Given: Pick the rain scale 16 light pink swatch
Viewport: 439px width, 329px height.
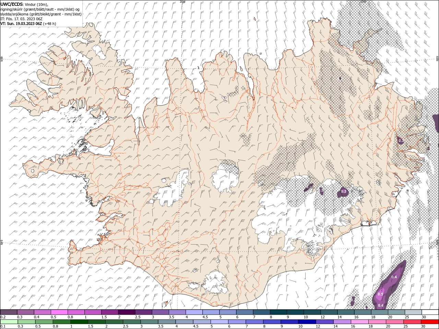Looking at the screenshot, I should [359, 322].
